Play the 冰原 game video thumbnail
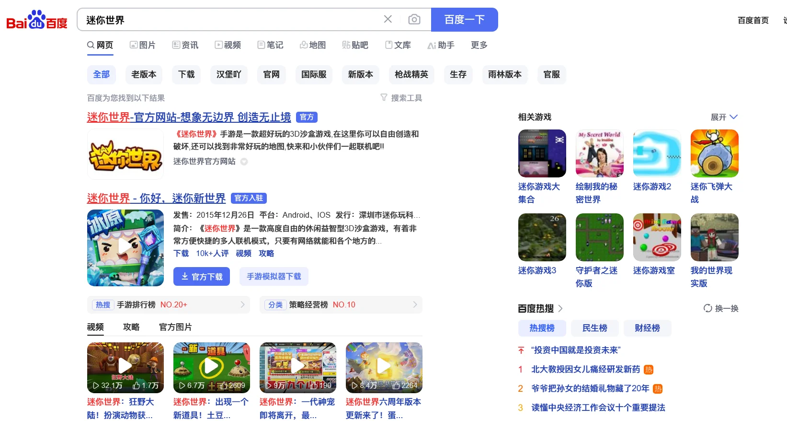The width and height of the screenshot is (787, 421). tap(125, 248)
